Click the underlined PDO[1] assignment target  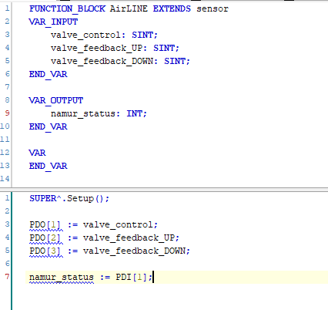coord(45,225)
